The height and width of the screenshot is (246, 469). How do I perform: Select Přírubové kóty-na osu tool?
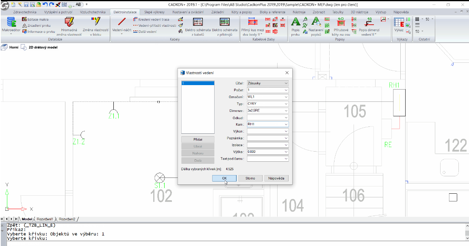tap(341, 26)
